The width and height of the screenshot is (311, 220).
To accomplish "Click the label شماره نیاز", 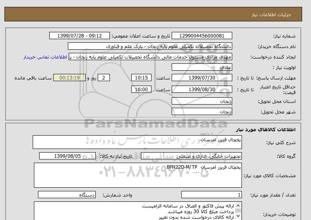I will pos(284,36).
